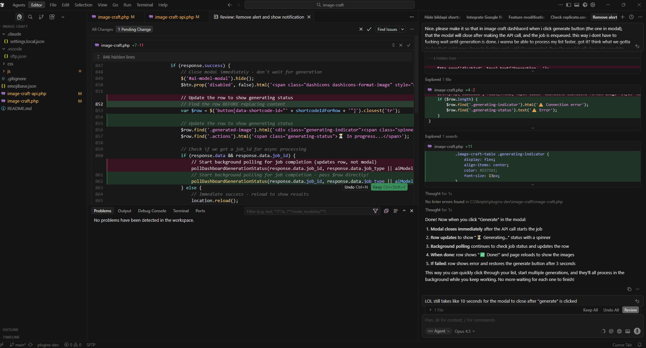Expand the 846 hidden lines
Image resolution: width=646 pixels, height=348 pixels.
point(119,57)
